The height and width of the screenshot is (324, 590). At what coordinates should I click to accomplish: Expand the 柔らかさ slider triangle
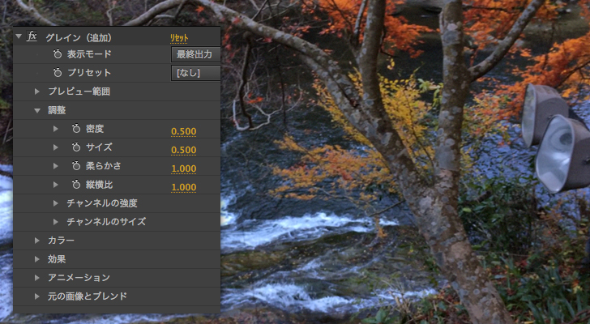pyautogui.click(x=56, y=166)
